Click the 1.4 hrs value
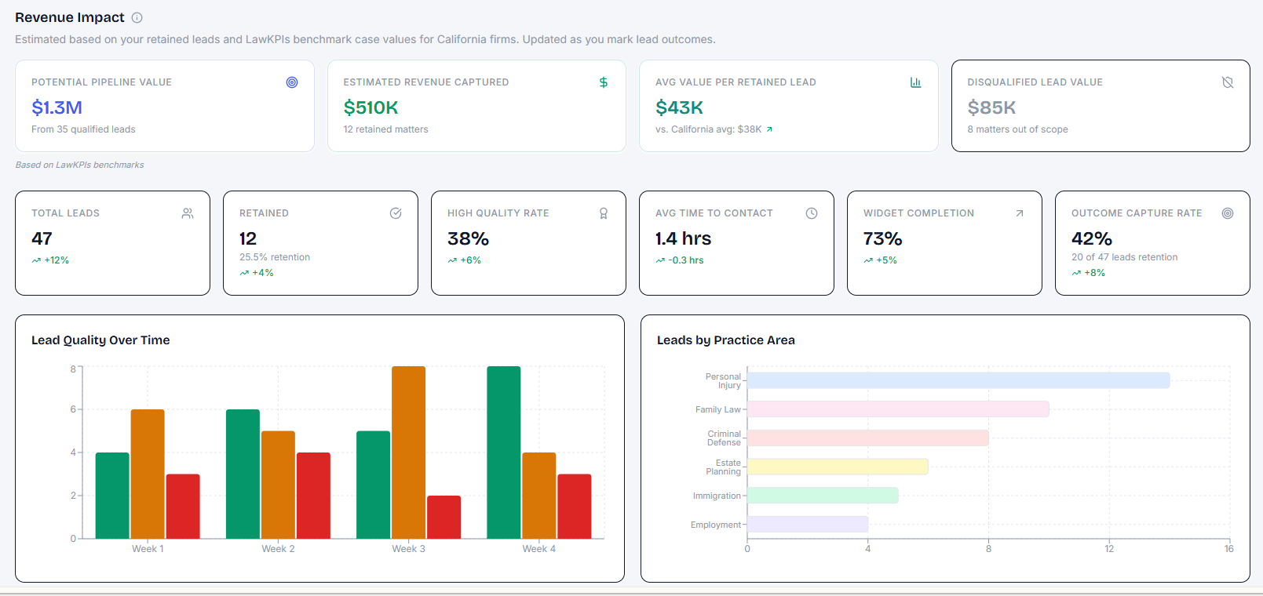1263x596 pixels. pyautogui.click(x=683, y=238)
